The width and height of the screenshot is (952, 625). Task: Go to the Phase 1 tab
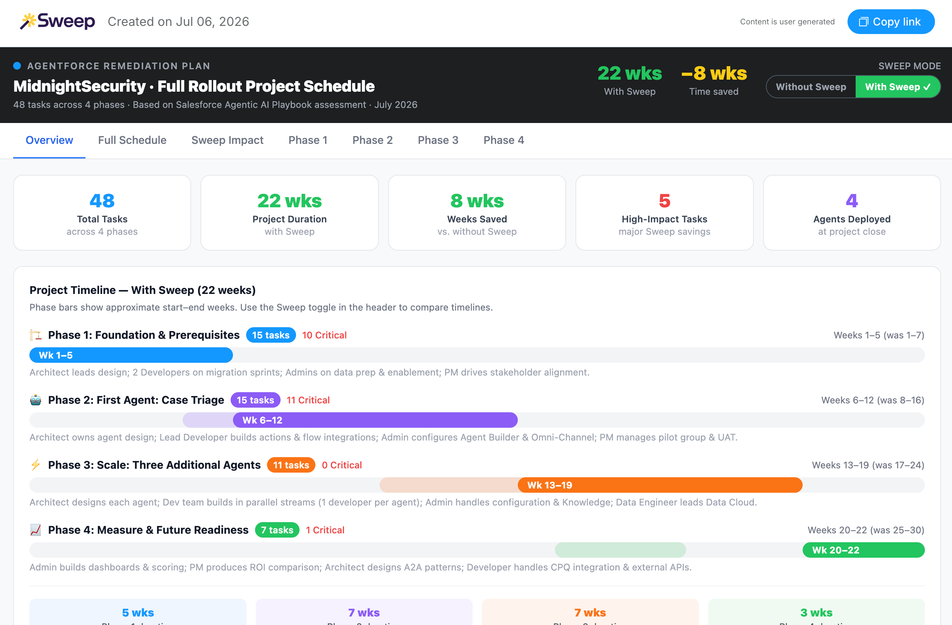[x=308, y=140]
